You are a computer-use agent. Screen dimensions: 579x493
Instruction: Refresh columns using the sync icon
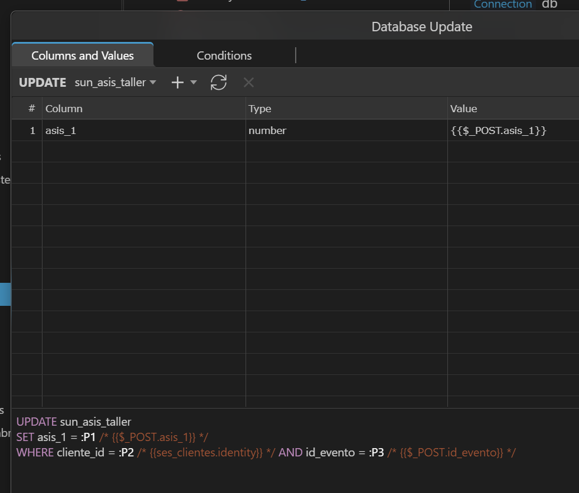[x=218, y=82]
